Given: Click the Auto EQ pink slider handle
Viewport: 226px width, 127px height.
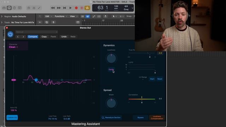Looking at the screenshot, I should point(13,80).
